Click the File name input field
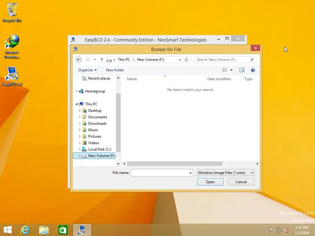This screenshot has height=236, width=315. (160, 173)
